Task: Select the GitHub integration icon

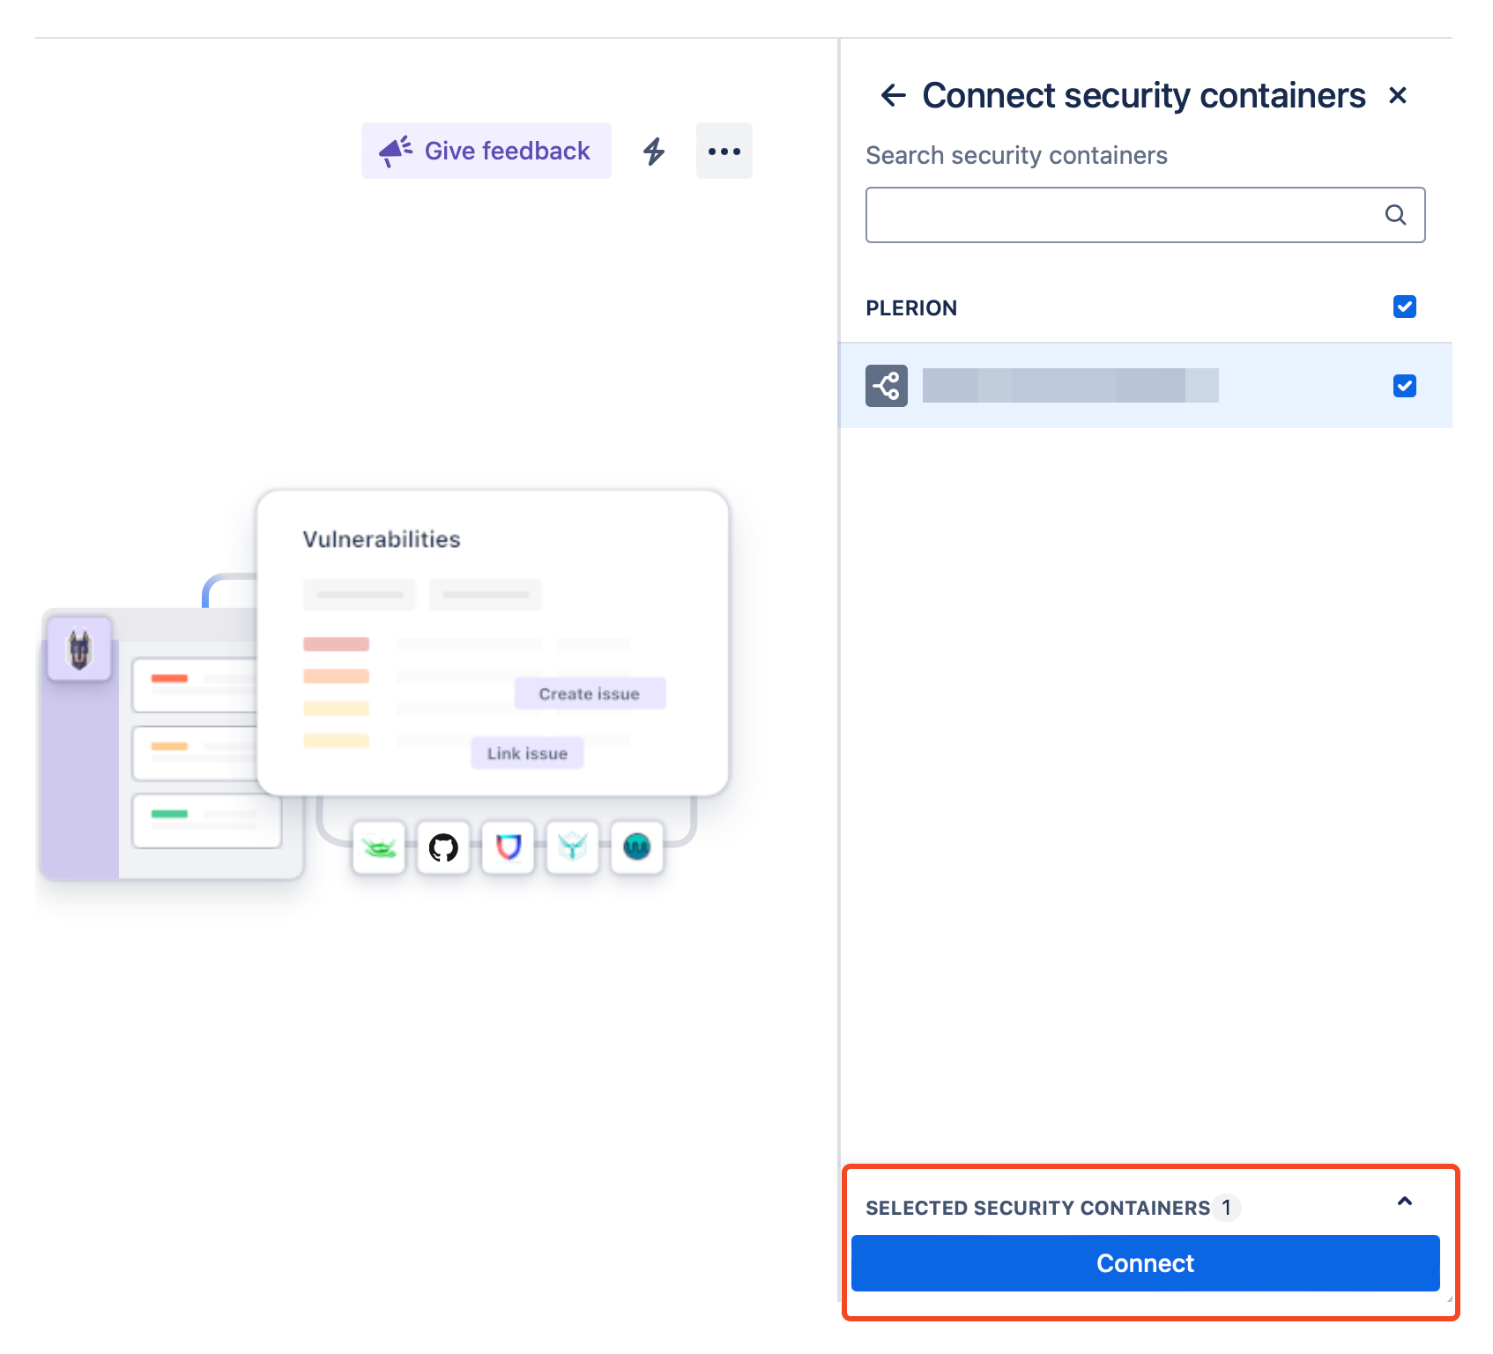Action: click(442, 847)
